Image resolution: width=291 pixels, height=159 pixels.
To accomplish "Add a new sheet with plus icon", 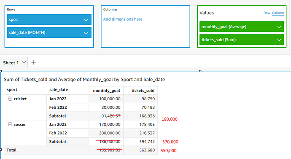I will pos(34,62).
